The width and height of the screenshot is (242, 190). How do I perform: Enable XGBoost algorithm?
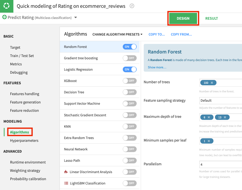(130, 81)
